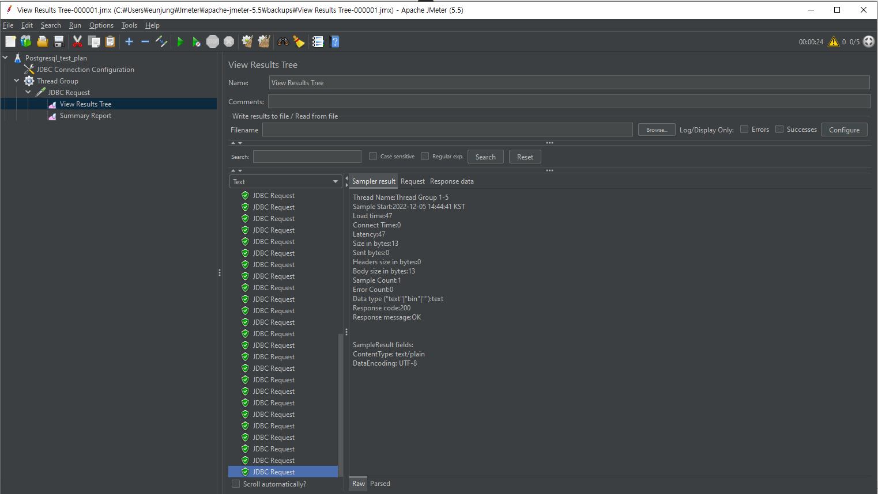Open the File menu
The width and height of the screenshot is (878, 494).
point(8,25)
